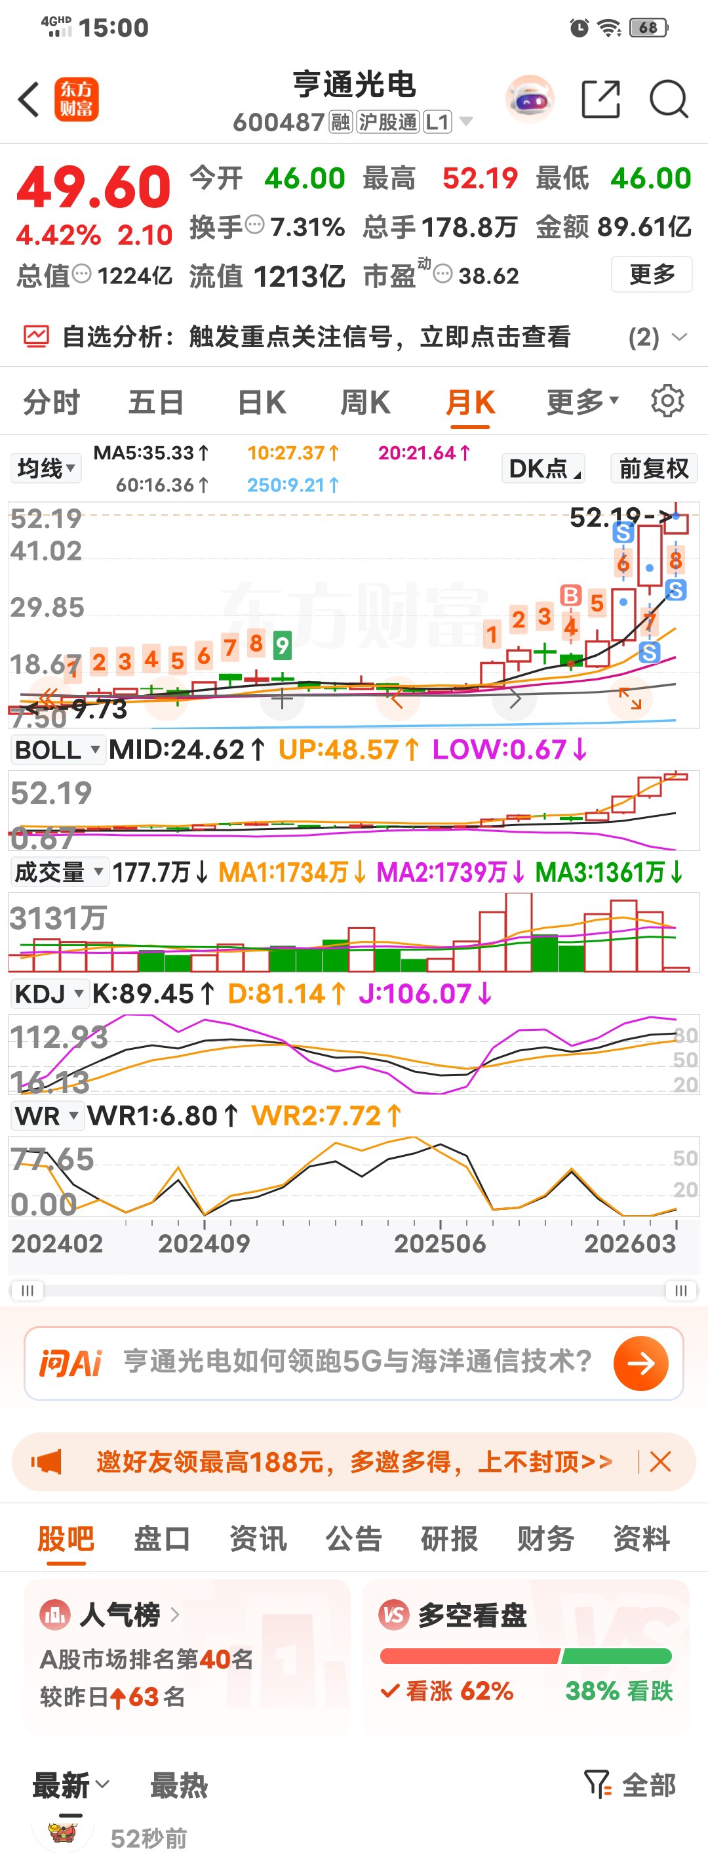Open the 更多 quote details button
This screenshot has width=708, height=1853.
click(651, 274)
